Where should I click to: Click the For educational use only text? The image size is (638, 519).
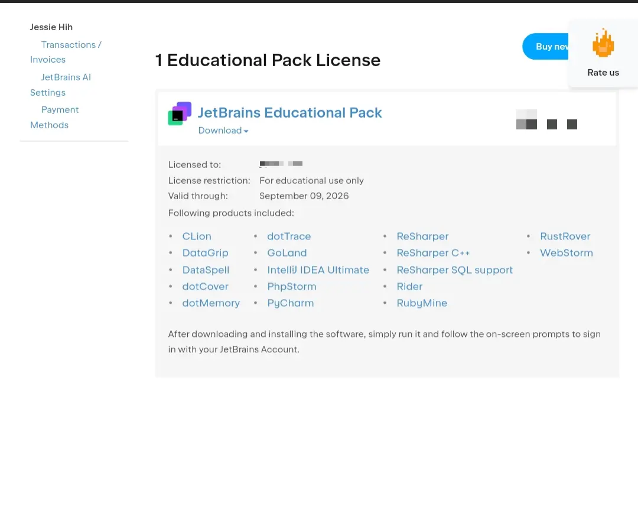(312, 180)
